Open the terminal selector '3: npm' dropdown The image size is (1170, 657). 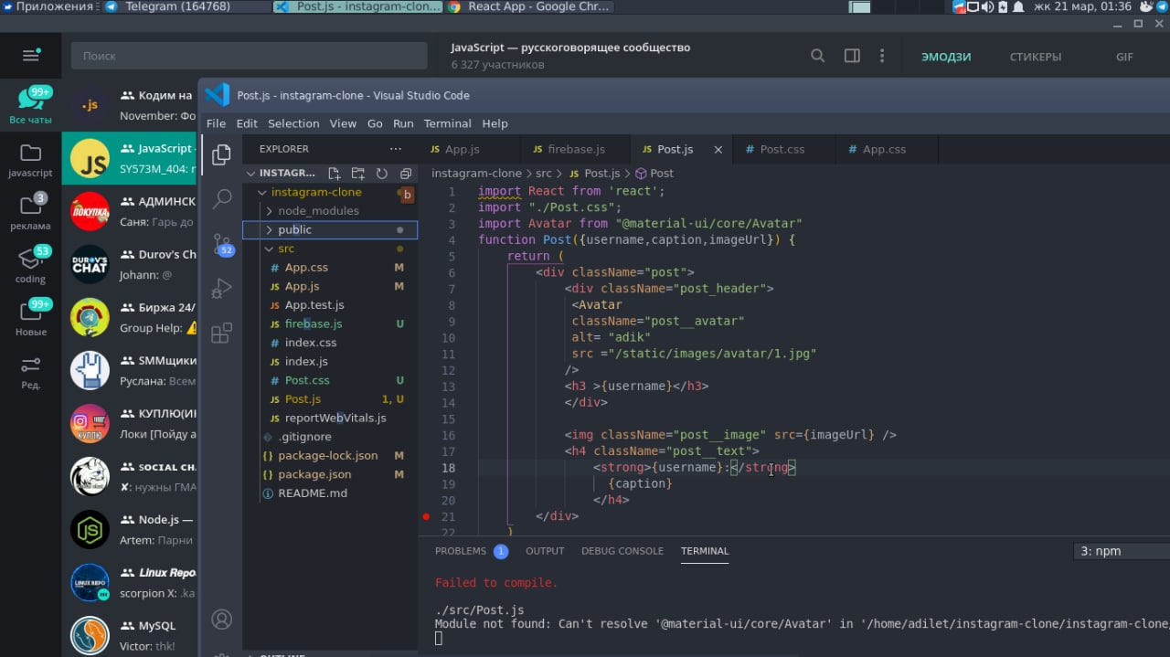click(x=1122, y=551)
